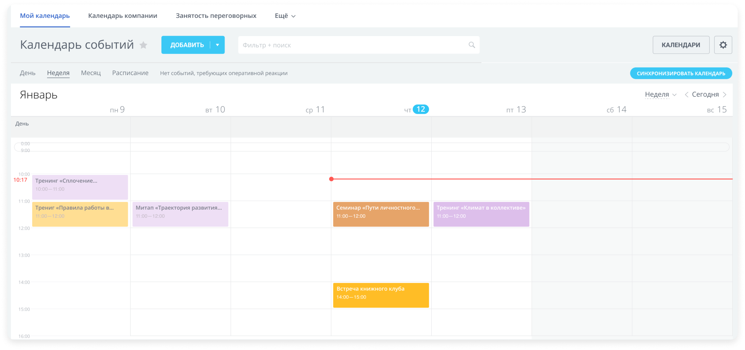Expand collapsed 0:00–9:00 hours

(x=372, y=147)
